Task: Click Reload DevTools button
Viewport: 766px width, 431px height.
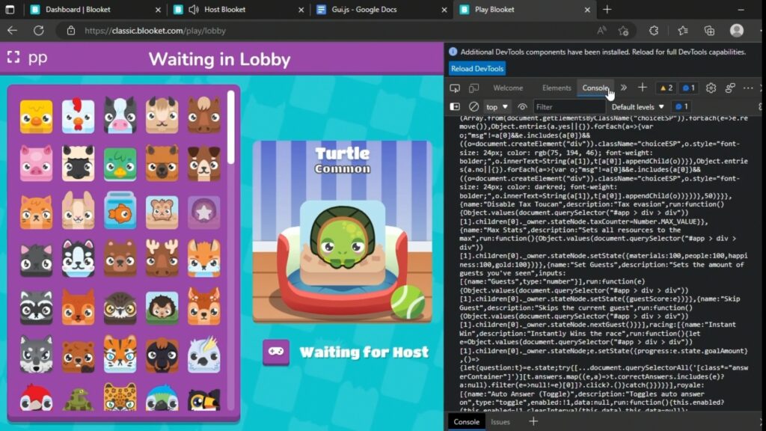Action: click(x=477, y=68)
